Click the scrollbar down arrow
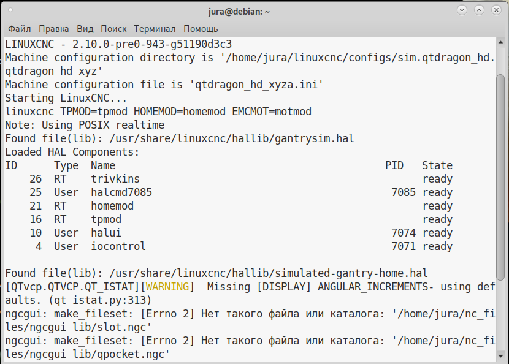Image resolution: width=509 pixels, height=364 pixels. pos(500,356)
